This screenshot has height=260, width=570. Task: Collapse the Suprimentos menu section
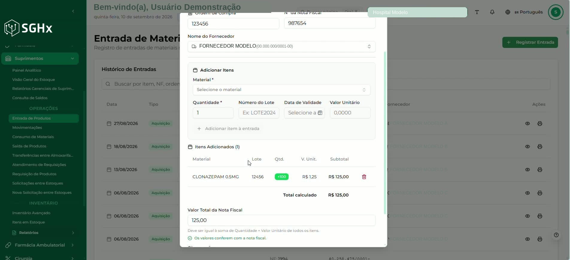pyautogui.click(x=40, y=58)
